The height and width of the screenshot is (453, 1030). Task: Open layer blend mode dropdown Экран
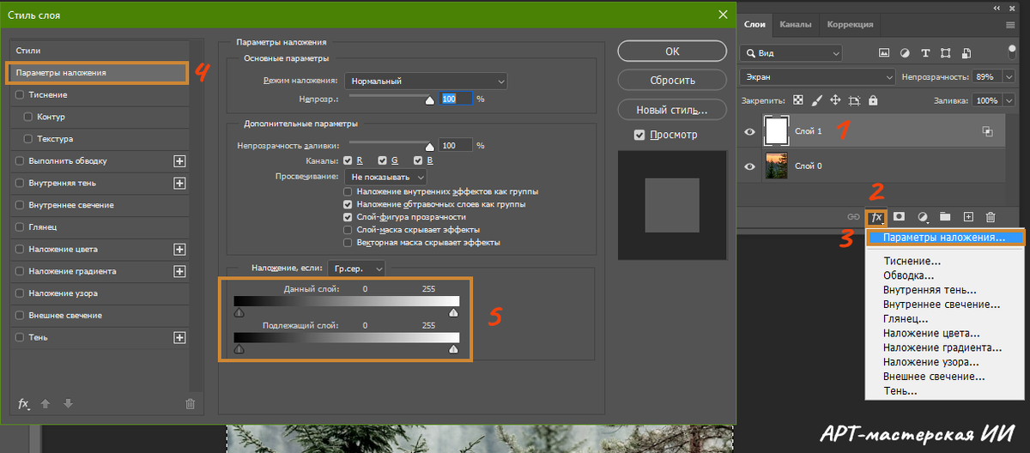(x=817, y=77)
